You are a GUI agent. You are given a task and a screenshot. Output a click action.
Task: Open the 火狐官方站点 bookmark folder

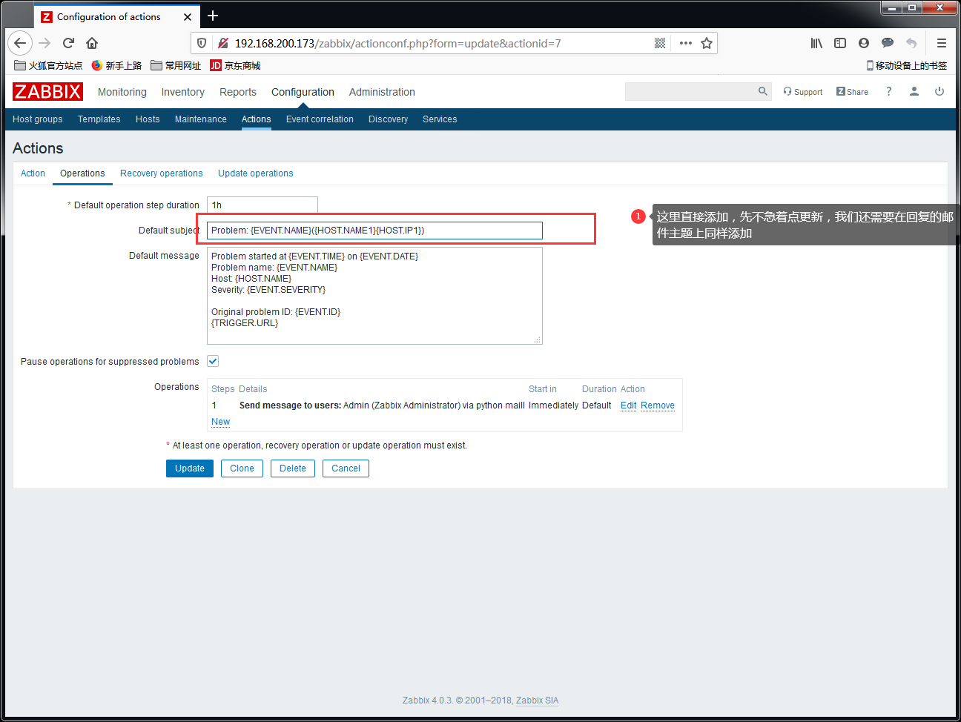(48, 65)
